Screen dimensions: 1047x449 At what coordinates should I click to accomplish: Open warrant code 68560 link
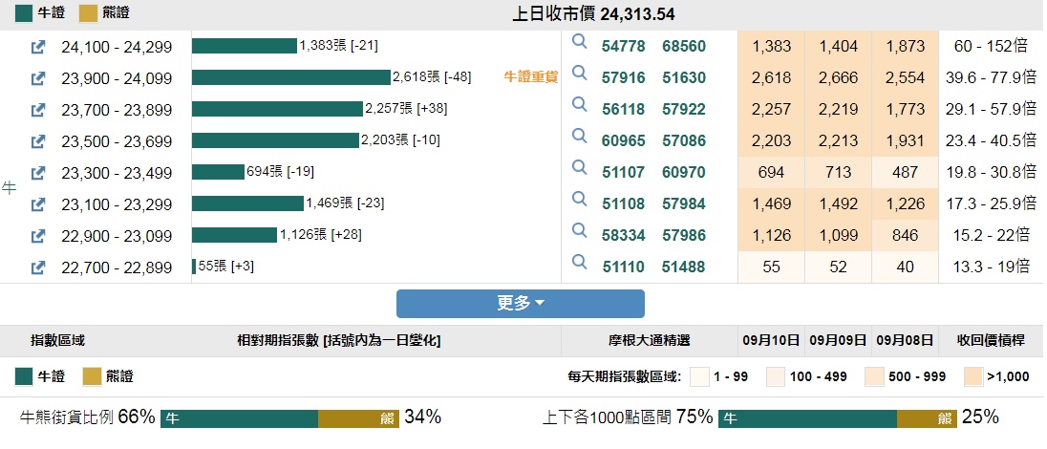coord(684,47)
